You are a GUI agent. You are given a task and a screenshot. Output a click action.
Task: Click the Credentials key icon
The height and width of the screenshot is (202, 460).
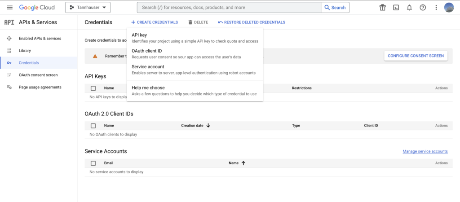coord(9,63)
